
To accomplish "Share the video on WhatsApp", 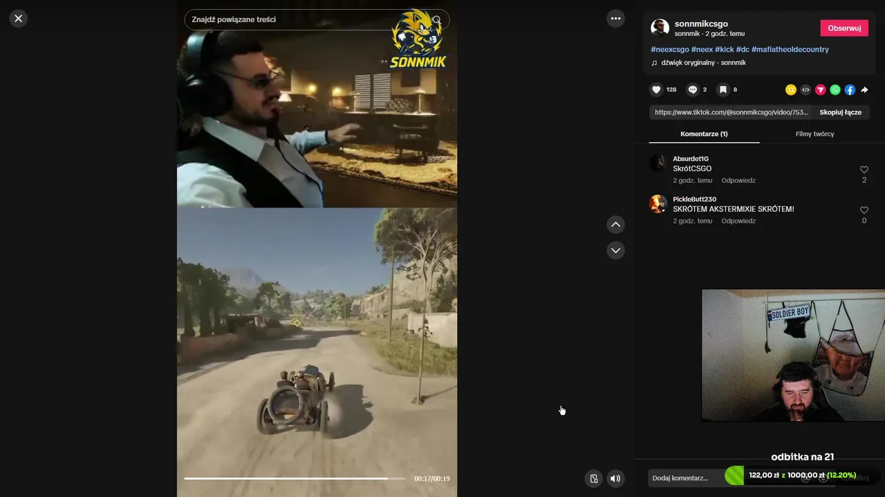I will coord(835,90).
